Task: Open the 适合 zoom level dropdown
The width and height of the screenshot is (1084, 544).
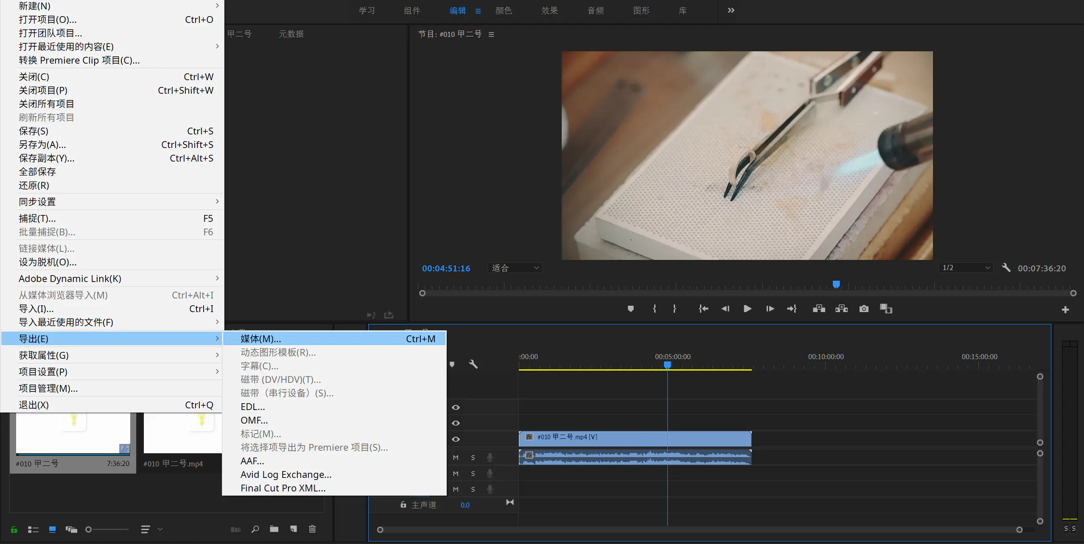Action: pos(515,268)
